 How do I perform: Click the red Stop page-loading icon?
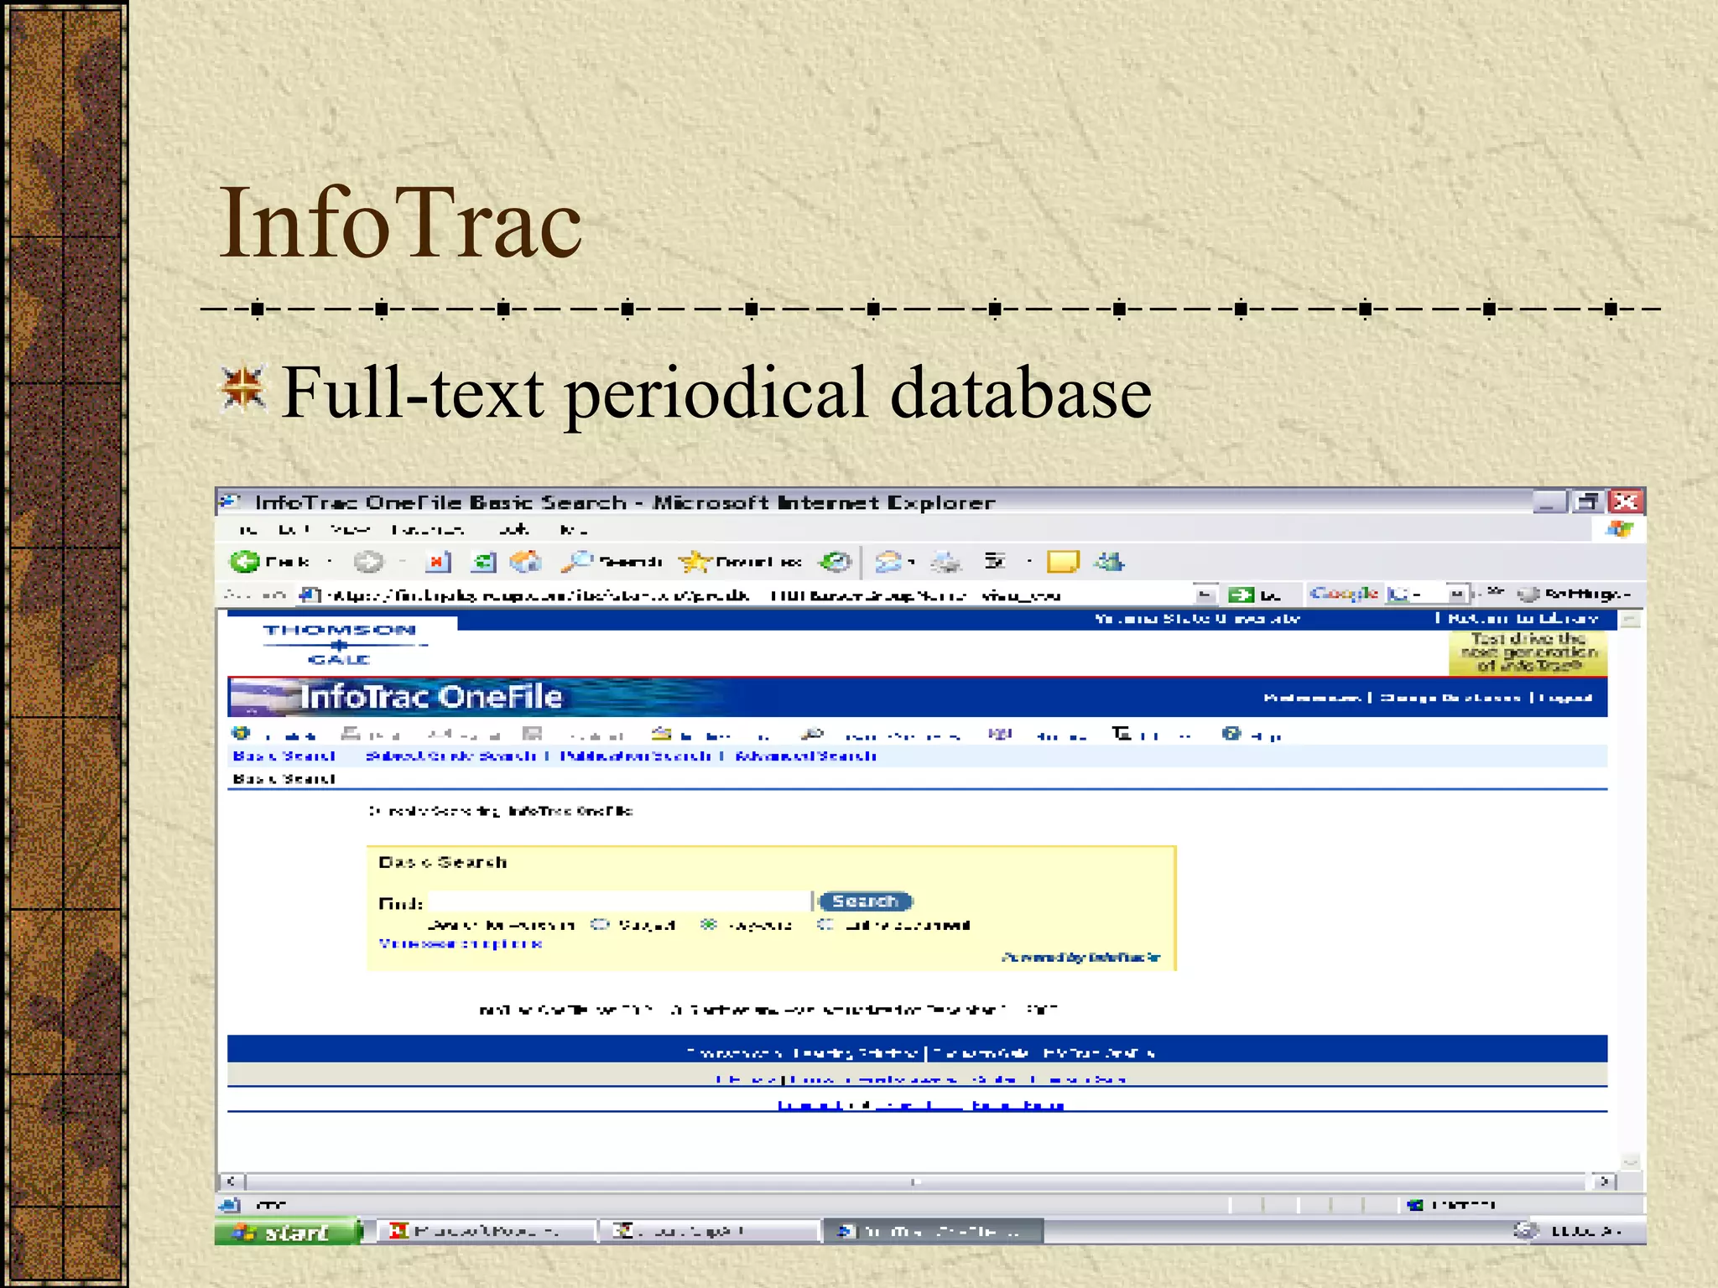pyautogui.click(x=438, y=561)
